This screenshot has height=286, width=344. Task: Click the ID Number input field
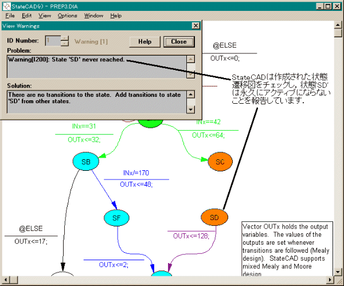coord(52,41)
